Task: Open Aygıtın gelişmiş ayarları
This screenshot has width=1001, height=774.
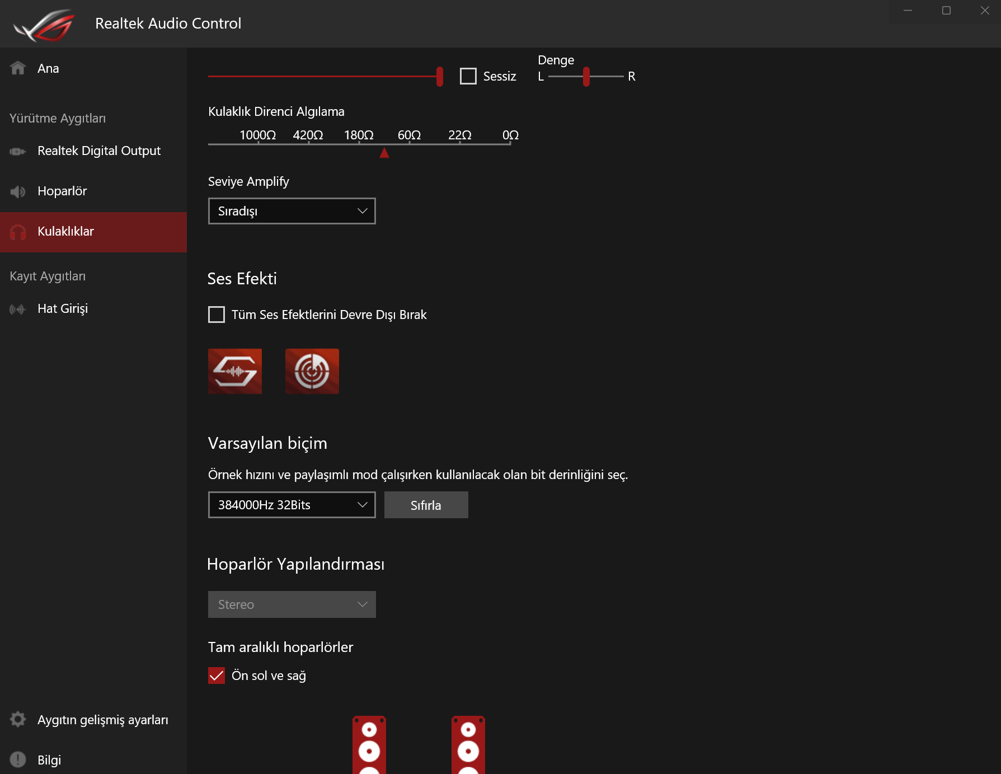Action: (93, 720)
